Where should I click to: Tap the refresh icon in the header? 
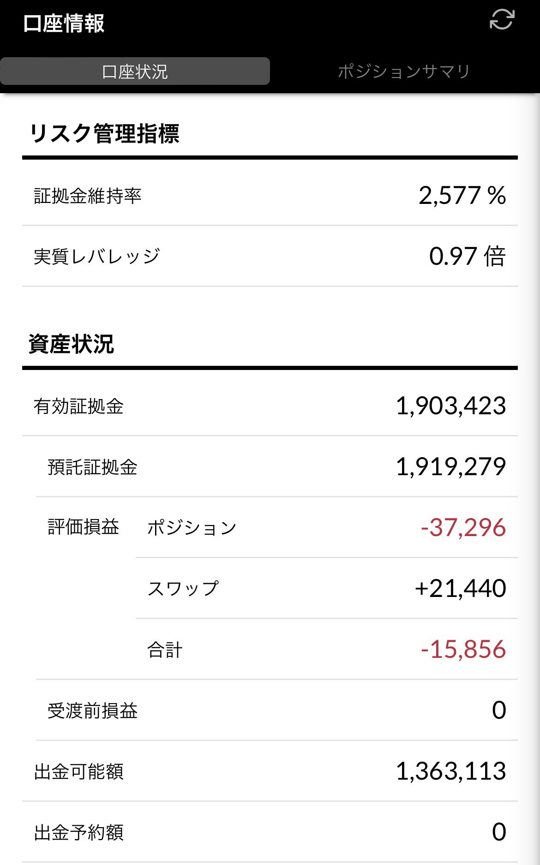click(x=502, y=20)
